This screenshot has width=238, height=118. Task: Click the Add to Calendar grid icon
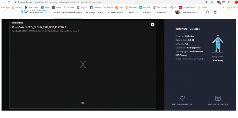pos(218,98)
